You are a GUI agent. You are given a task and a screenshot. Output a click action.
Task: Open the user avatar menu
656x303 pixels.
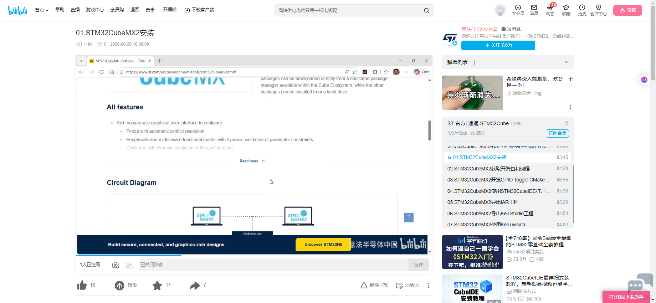tap(500, 10)
